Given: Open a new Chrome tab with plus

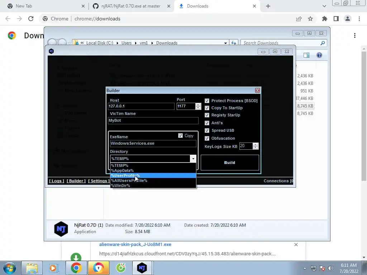Looking at the screenshot, I should click(268, 6).
